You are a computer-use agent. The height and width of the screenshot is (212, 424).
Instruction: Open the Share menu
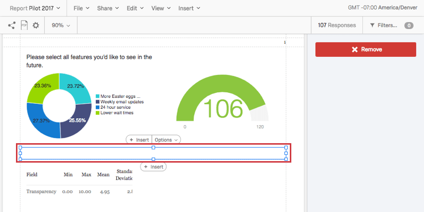(108, 8)
